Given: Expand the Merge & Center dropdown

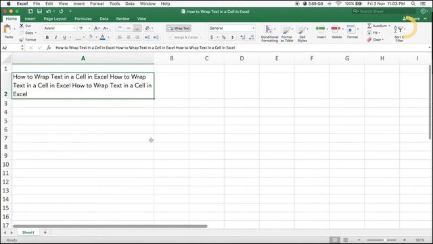Looking at the screenshot, I should [202, 37].
